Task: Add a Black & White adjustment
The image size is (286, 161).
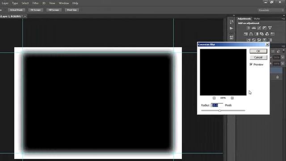Action: (257, 34)
